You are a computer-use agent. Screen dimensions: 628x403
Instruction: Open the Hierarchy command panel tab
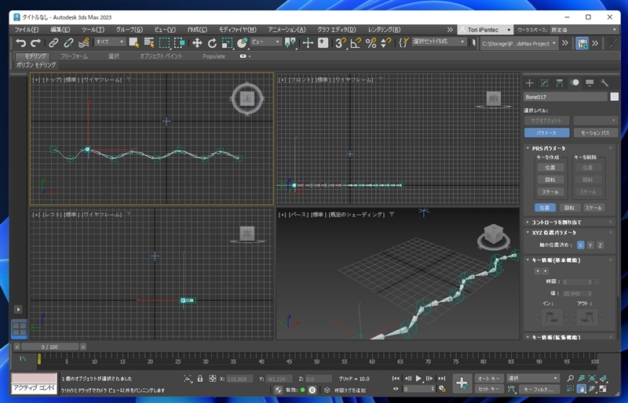tap(560, 83)
